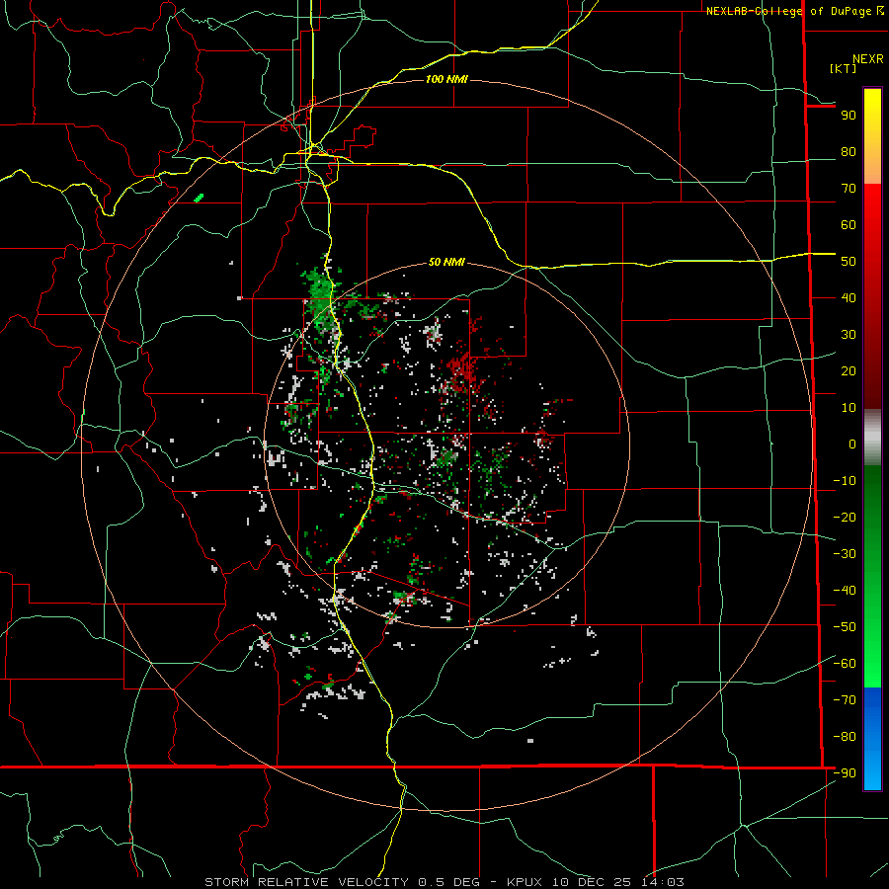
Task: Click the -60 scale value
Action: [845, 664]
